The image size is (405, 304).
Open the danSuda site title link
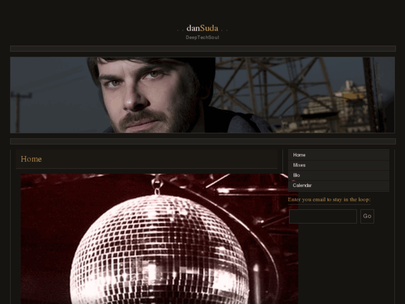click(202, 28)
